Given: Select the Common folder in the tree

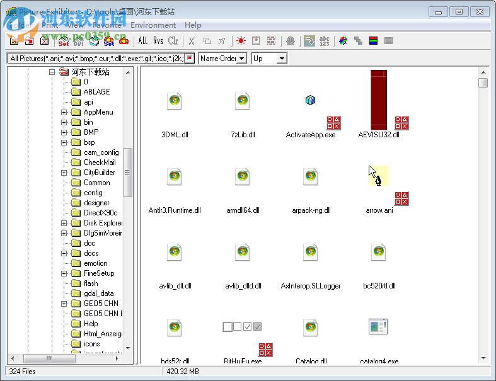Looking at the screenshot, I should point(97,183).
